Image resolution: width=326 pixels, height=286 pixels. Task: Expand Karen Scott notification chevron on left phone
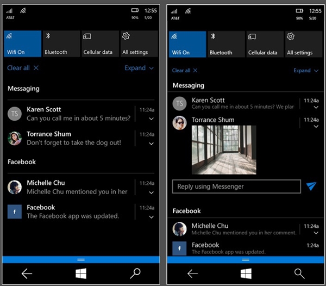(x=152, y=119)
